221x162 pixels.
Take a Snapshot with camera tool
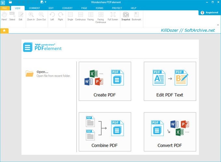click(x=126, y=16)
